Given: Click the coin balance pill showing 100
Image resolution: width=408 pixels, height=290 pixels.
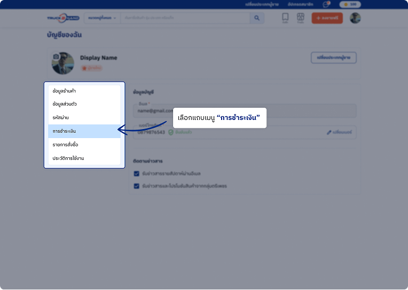Looking at the screenshot, I should pos(350,4).
